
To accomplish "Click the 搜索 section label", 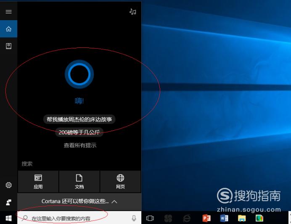I will click(x=27, y=164).
